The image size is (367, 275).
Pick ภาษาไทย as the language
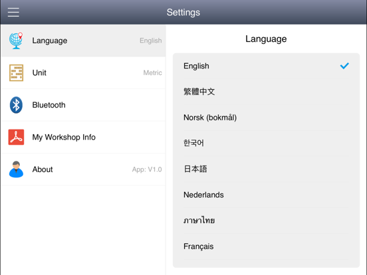(266, 221)
